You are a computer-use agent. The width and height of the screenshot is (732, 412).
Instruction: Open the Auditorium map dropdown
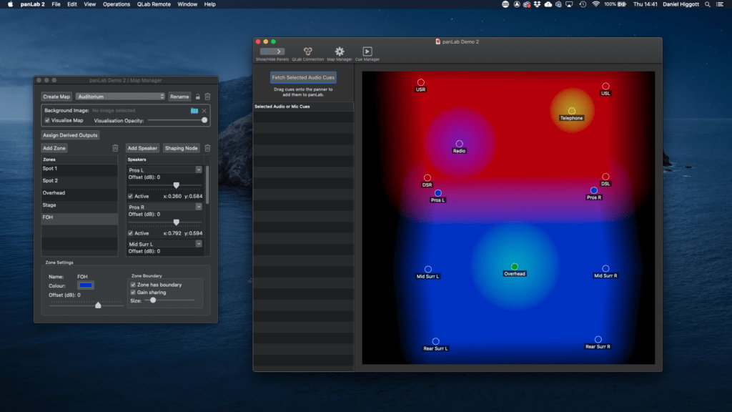pyautogui.click(x=119, y=97)
